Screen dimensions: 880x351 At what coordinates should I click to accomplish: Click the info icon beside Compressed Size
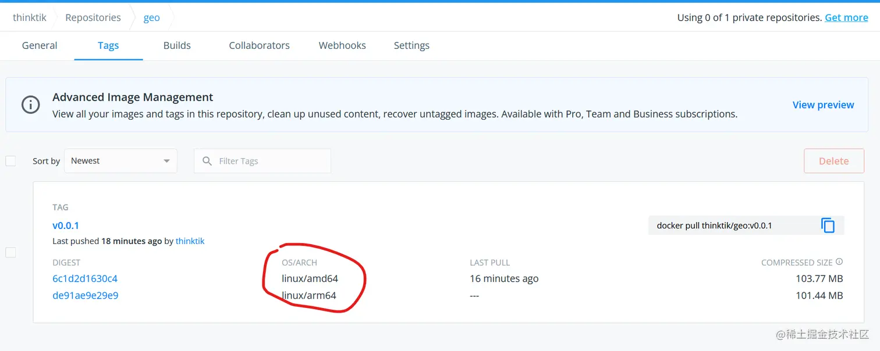[839, 262]
